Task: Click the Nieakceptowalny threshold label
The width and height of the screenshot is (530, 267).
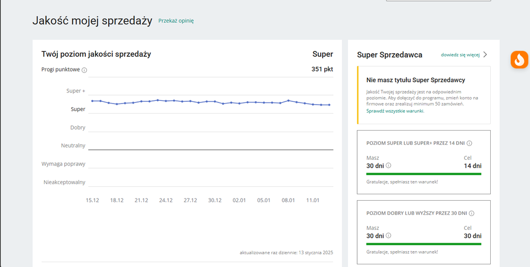Action: tap(64, 183)
